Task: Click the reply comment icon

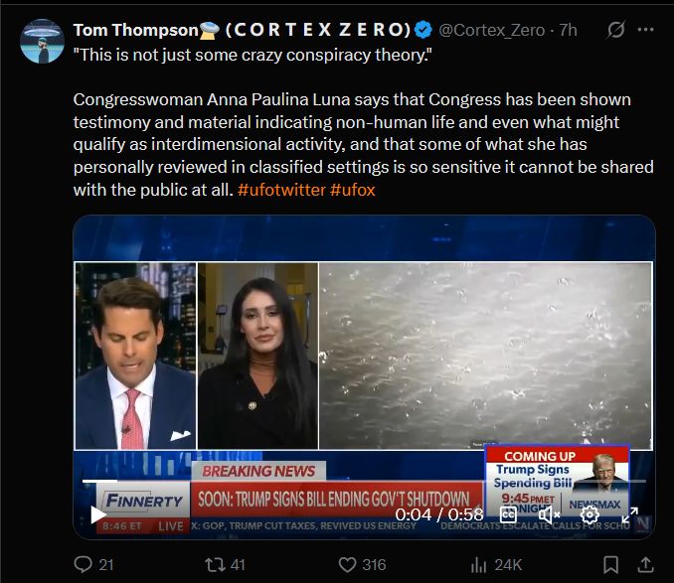Action: (x=83, y=564)
